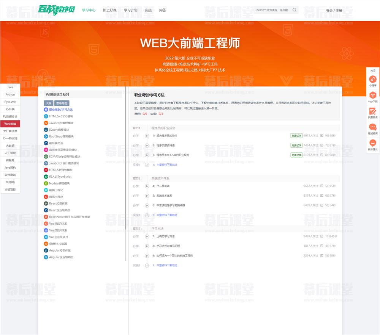Select Angular企业级项目 in outline
The height and width of the screenshot is (335, 380).
tap(61, 257)
